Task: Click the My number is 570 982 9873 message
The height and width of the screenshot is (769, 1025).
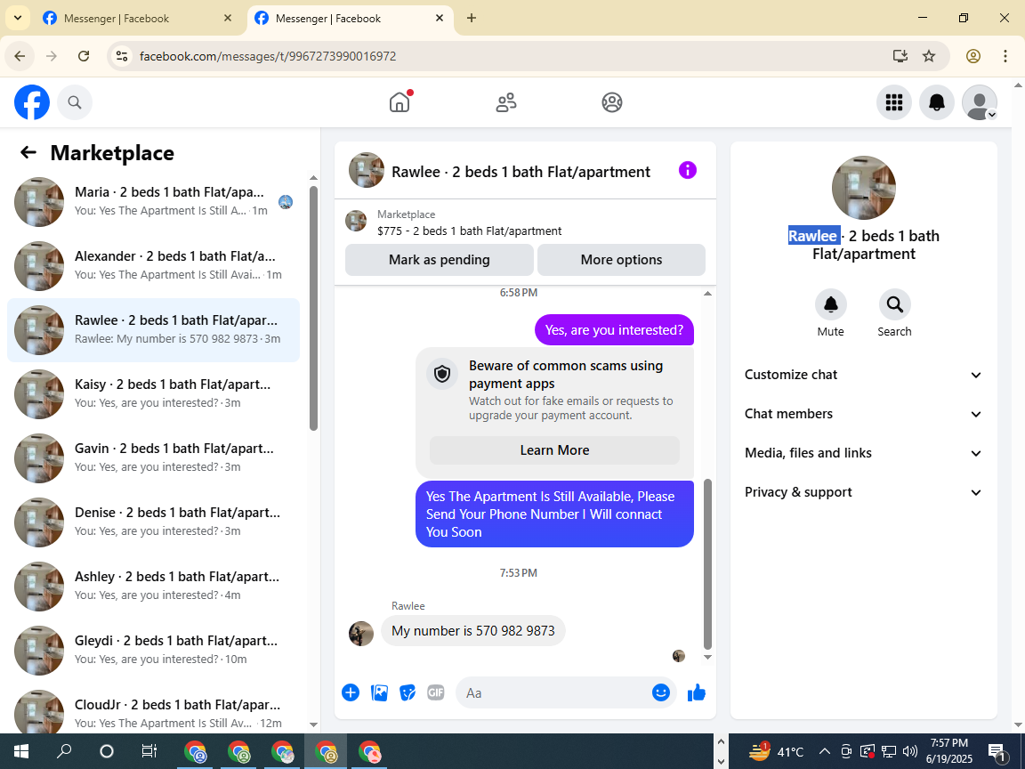Action: coord(473,630)
